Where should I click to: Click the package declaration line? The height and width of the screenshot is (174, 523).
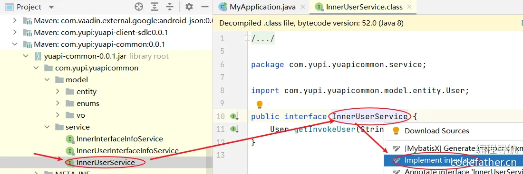339,65
